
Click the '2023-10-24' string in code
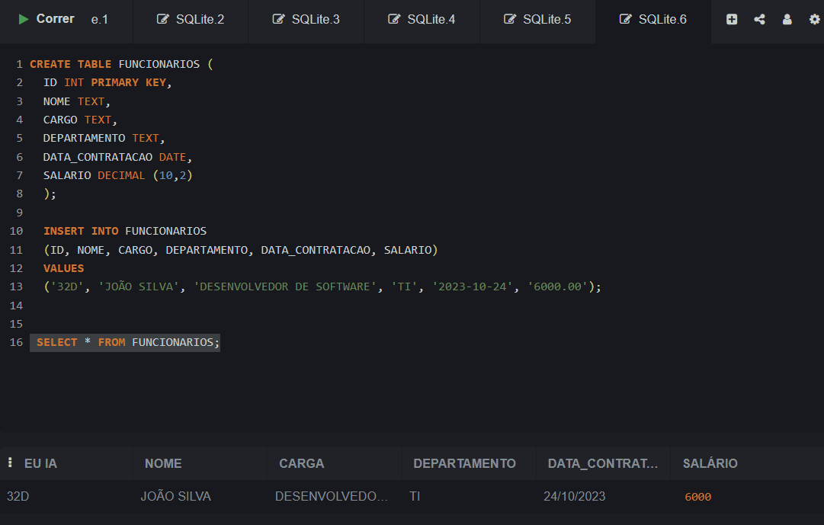pyautogui.click(x=473, y=287)
